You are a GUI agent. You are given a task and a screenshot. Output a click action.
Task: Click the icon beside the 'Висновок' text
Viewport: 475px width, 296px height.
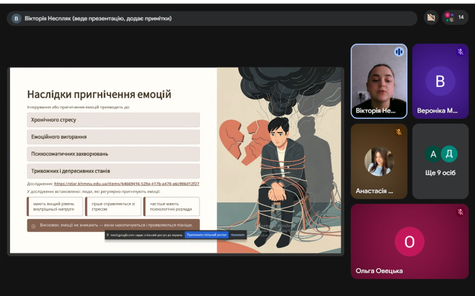pos(33,226)
